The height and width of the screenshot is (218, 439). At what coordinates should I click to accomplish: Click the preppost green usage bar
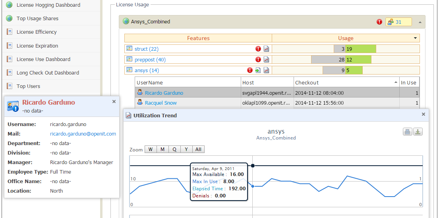[358, 59]
